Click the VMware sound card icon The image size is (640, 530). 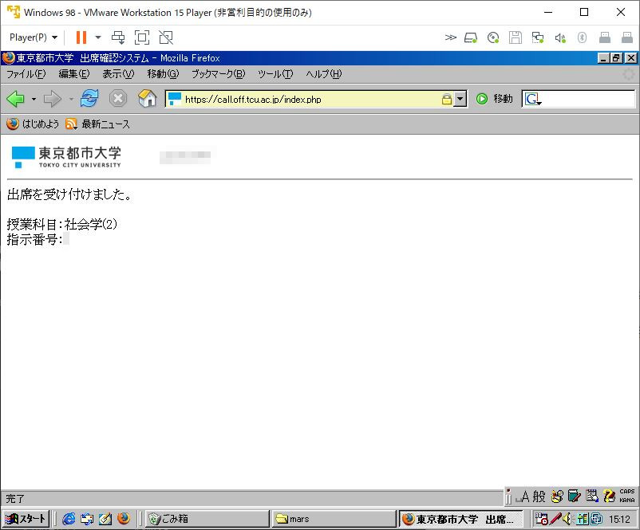pyautogui.click(x=560, y=38)
